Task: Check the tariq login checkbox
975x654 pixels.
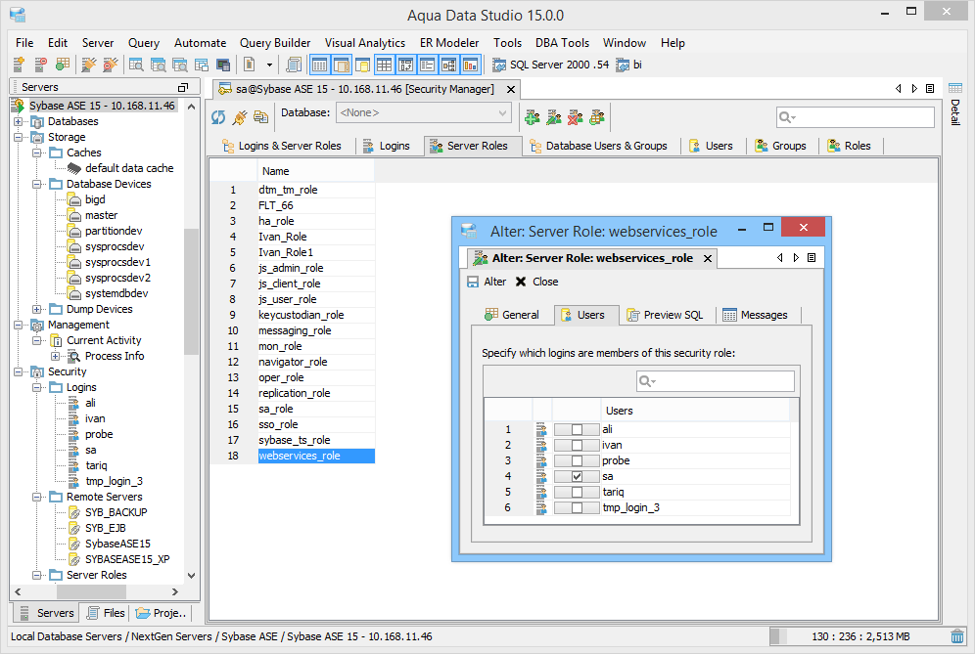Action: 577,492
